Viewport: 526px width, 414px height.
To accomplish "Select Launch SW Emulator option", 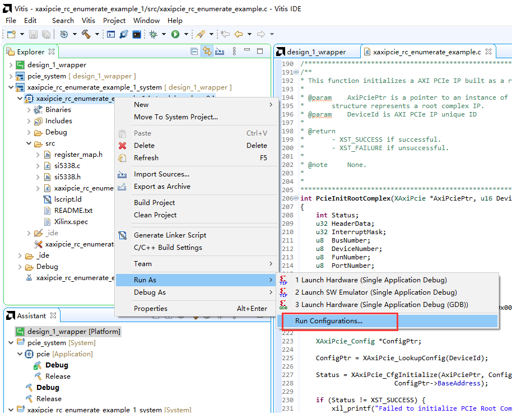I will click(x=388, y=292).
